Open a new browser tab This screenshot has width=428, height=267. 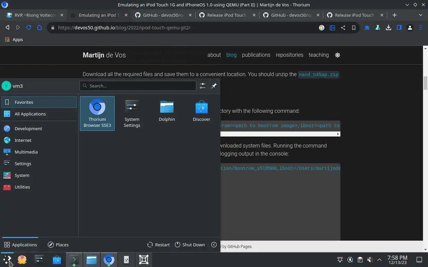[x=395, y=15]
